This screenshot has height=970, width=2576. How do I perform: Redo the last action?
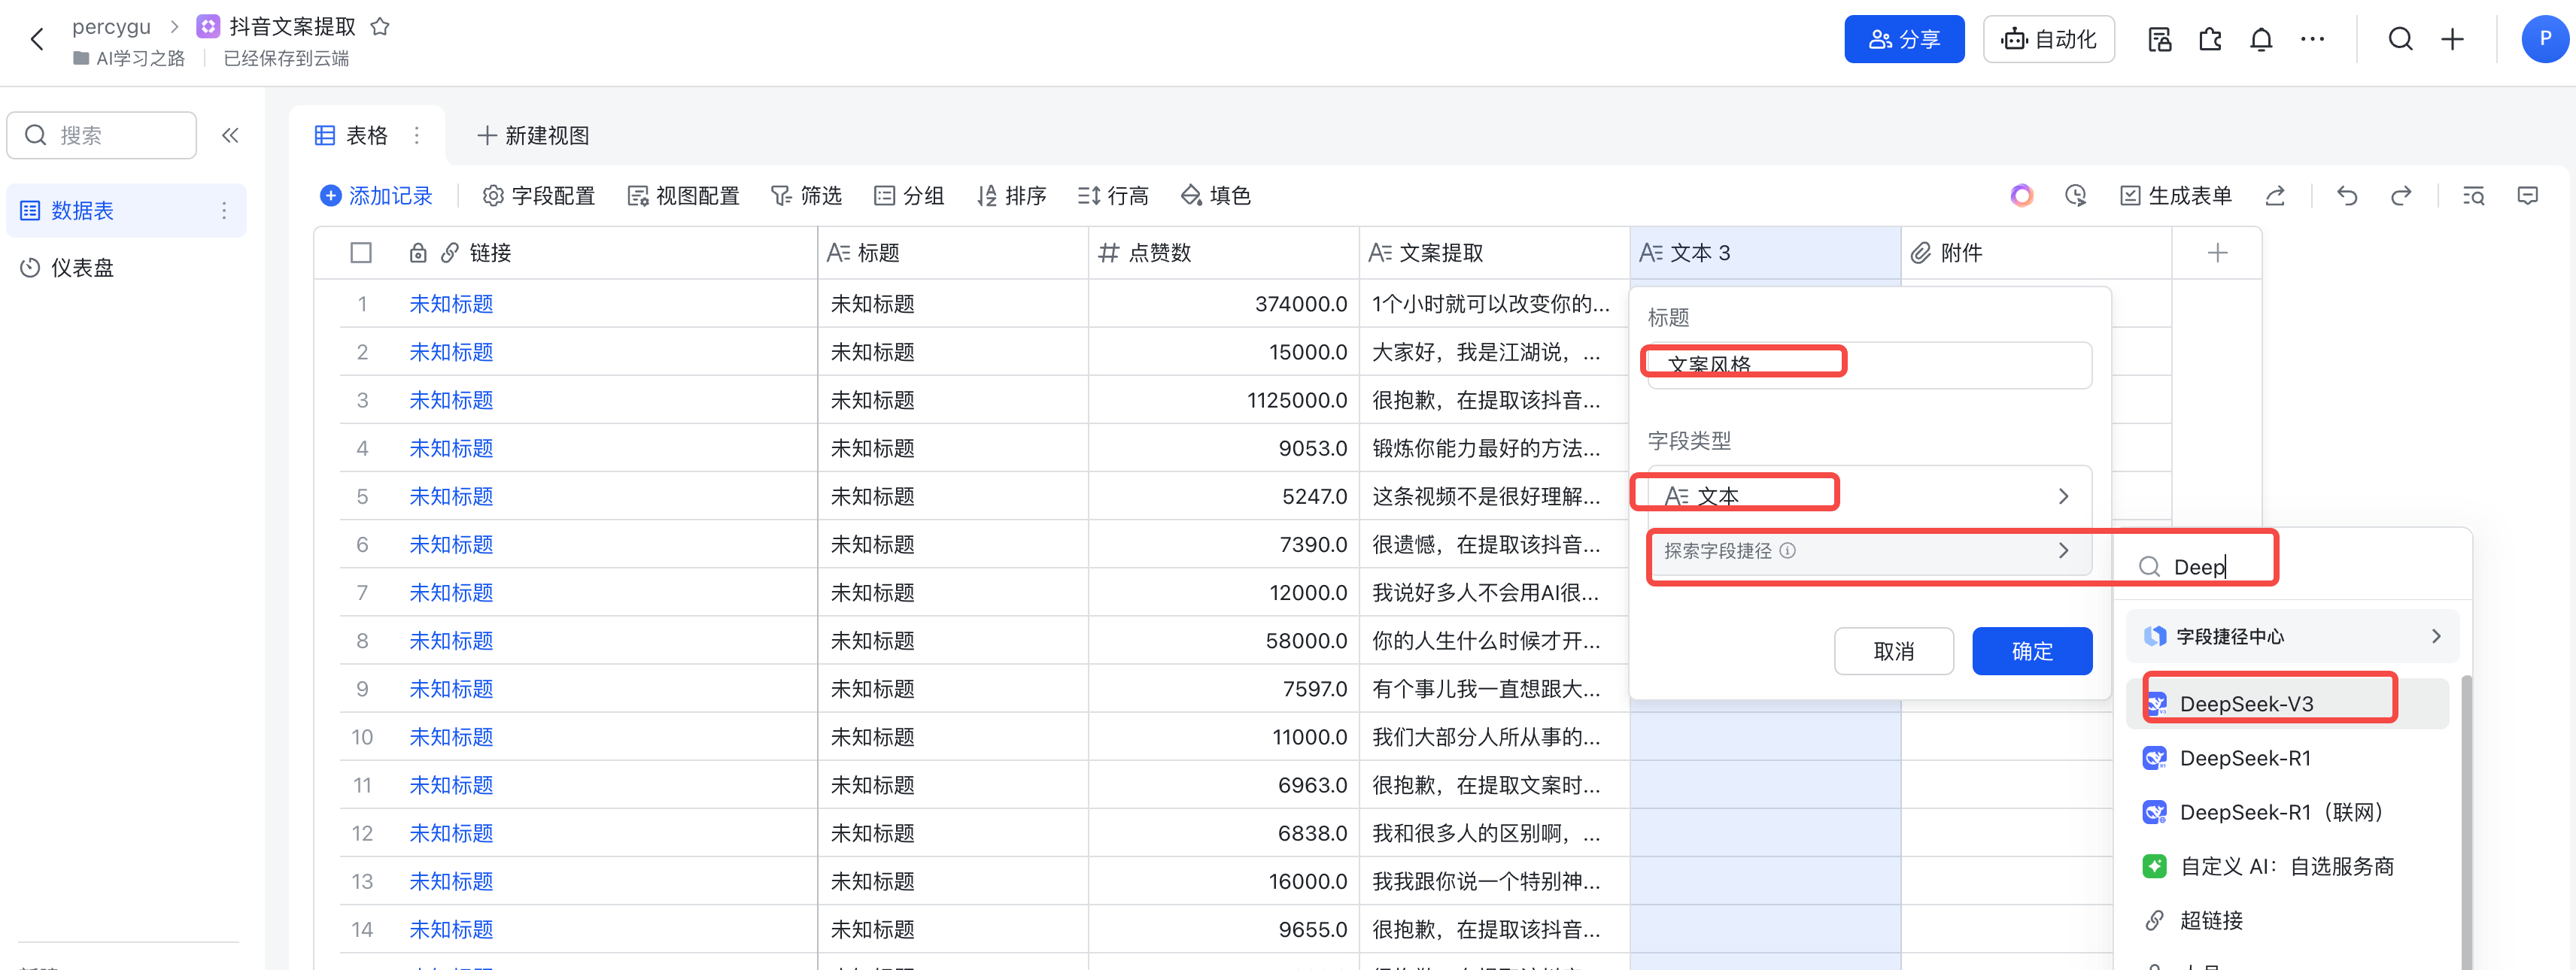tap(2401, 196)
